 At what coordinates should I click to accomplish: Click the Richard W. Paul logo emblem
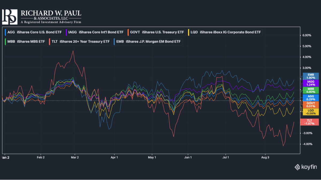coord(10,17)
